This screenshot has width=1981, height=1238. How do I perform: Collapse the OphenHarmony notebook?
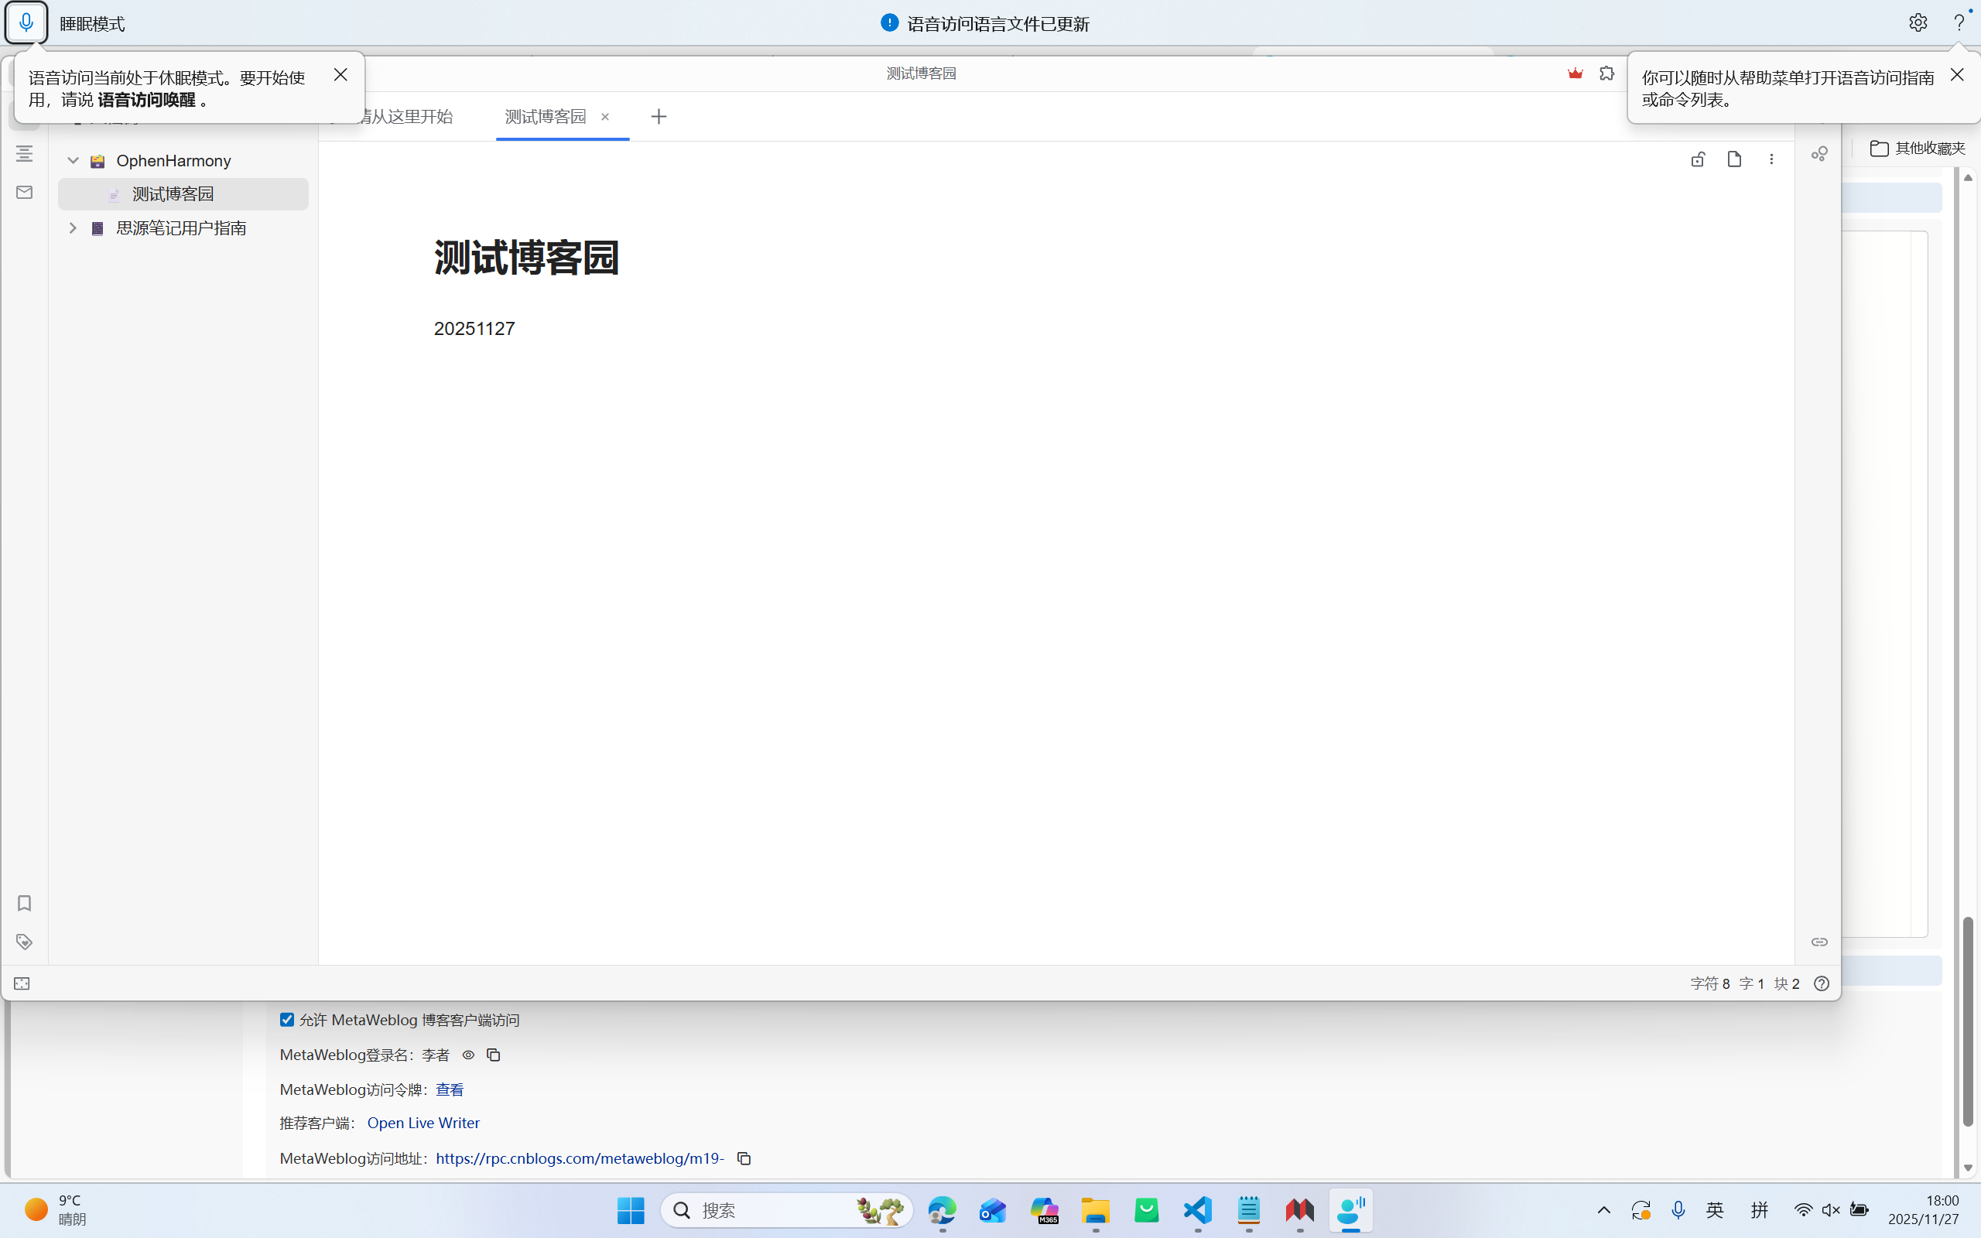73,160
